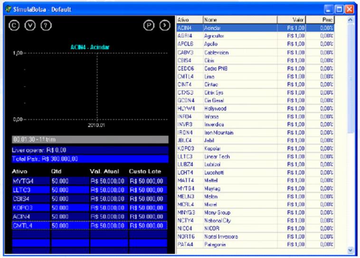Image resolution: width=360 pixels, height=258 pixels.
Task: Select KOPO3 row in portfolio table
Action: [90, 208]
